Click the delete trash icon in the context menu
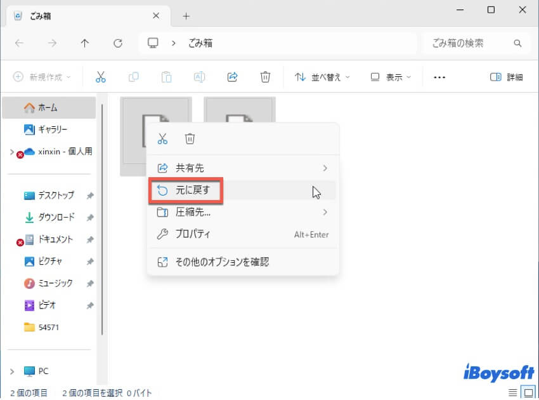 pos(190,138)
